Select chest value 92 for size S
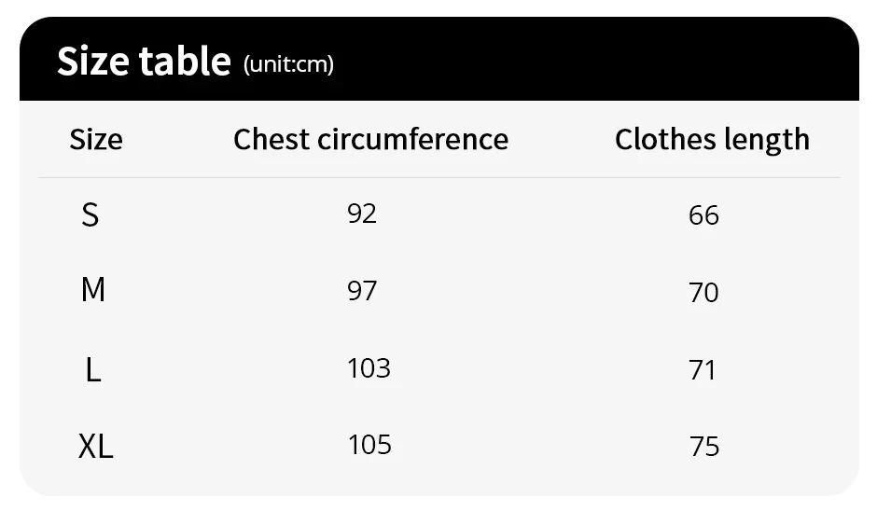Screen dimensions: 877x511 click(x=362, y=214)
